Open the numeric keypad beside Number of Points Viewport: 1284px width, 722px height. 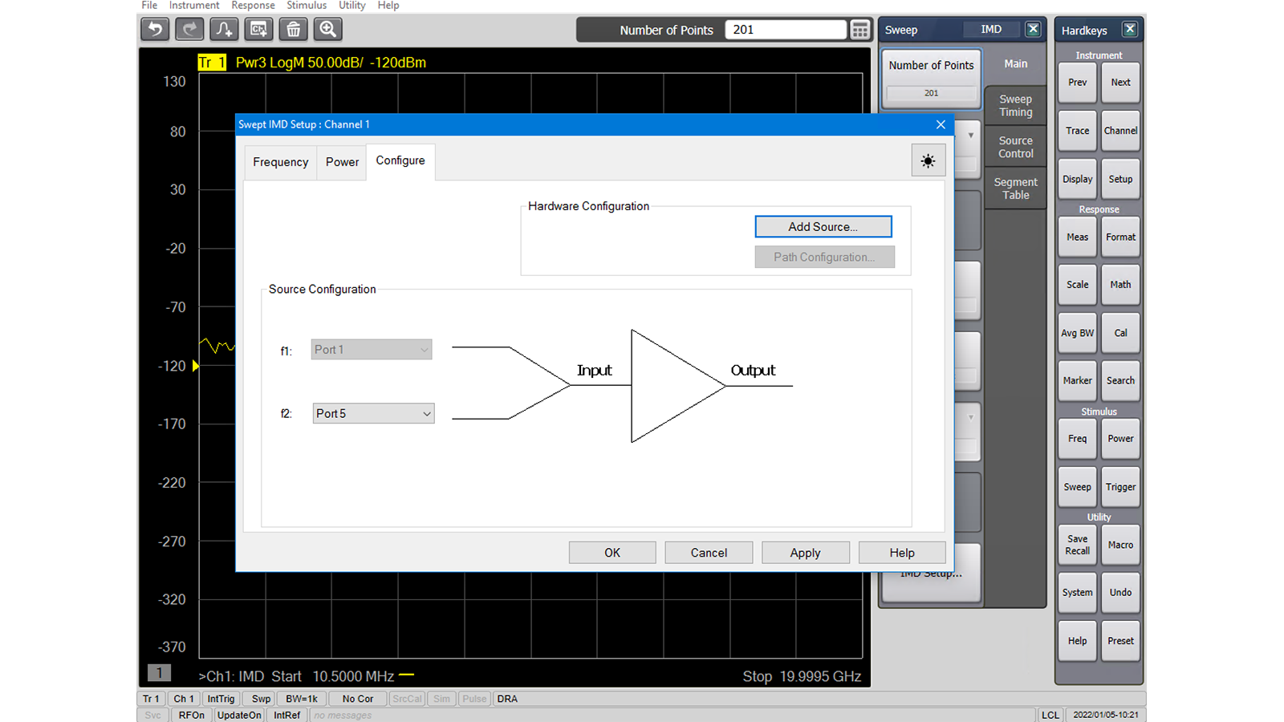pos(859,30)
